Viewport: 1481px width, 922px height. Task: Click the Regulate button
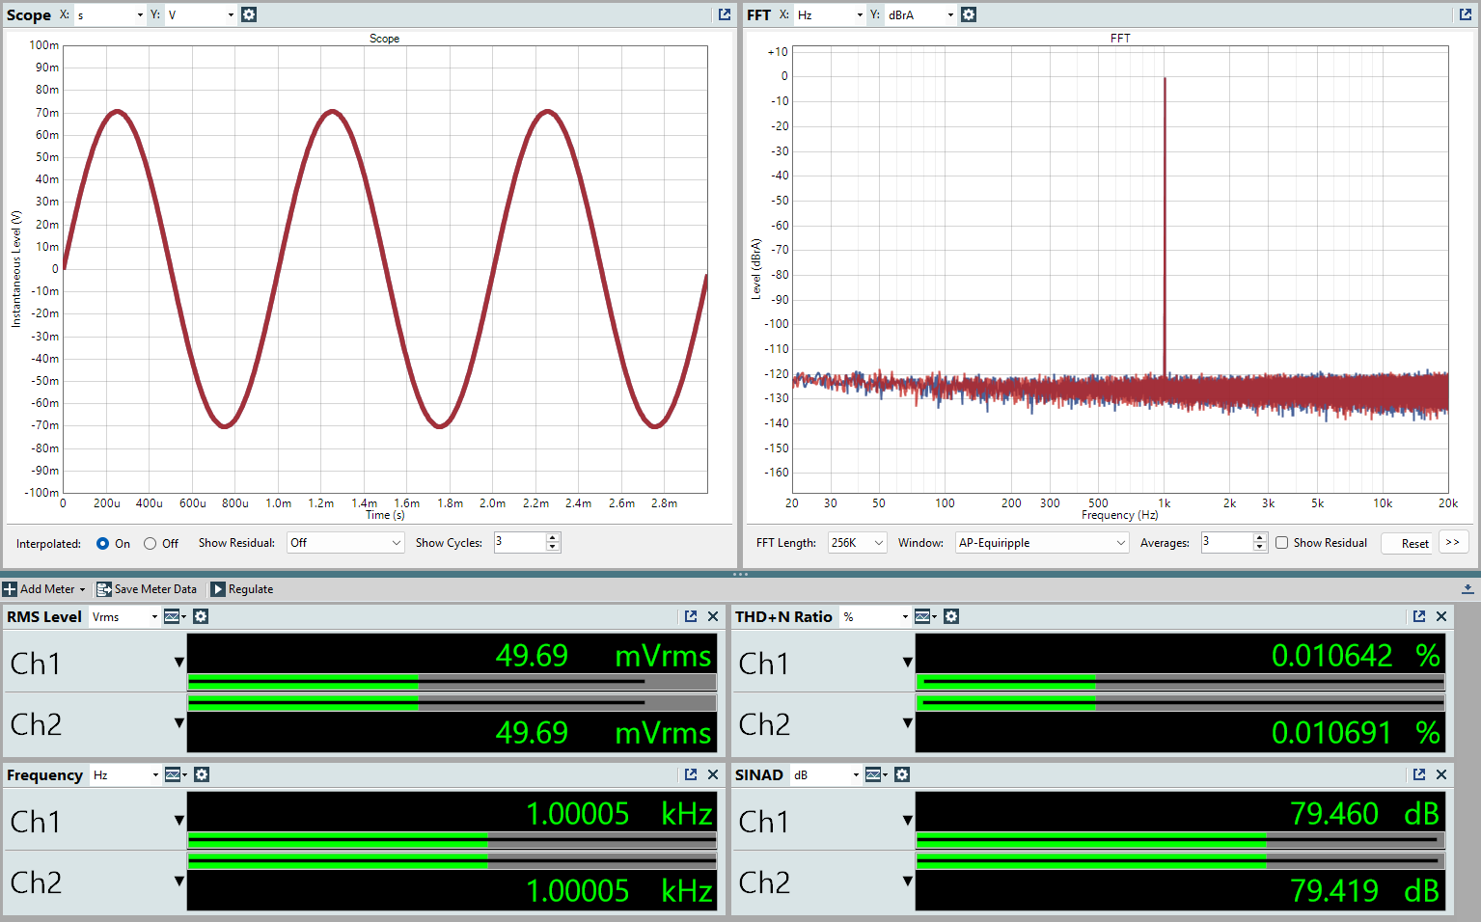click(242, 589)
